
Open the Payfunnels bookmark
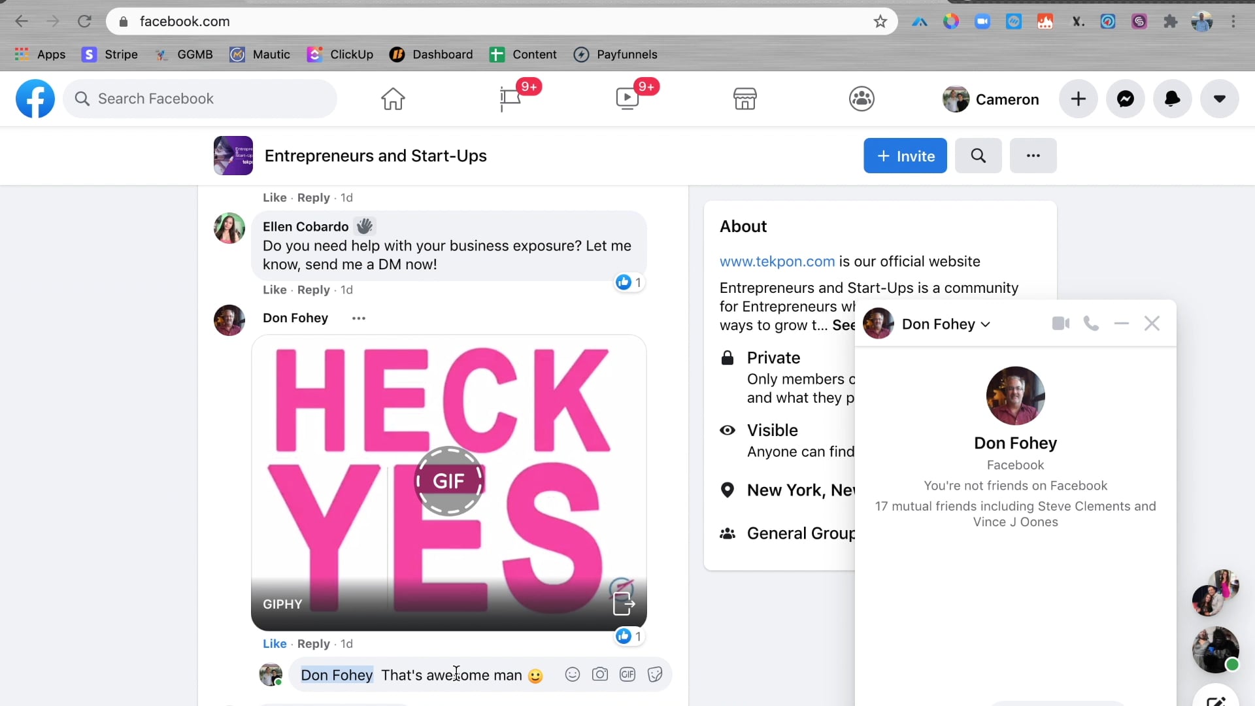coord(615,54)
